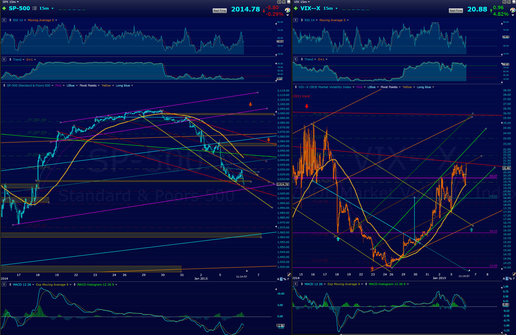Screen dimensions: 516x335
Task: Click move arrows beside SP-500 Standard & Poors 500
Action: [4, 85]
